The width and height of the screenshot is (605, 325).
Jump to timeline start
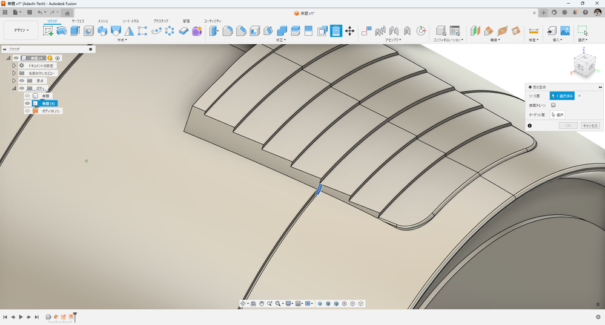(5, 317)
